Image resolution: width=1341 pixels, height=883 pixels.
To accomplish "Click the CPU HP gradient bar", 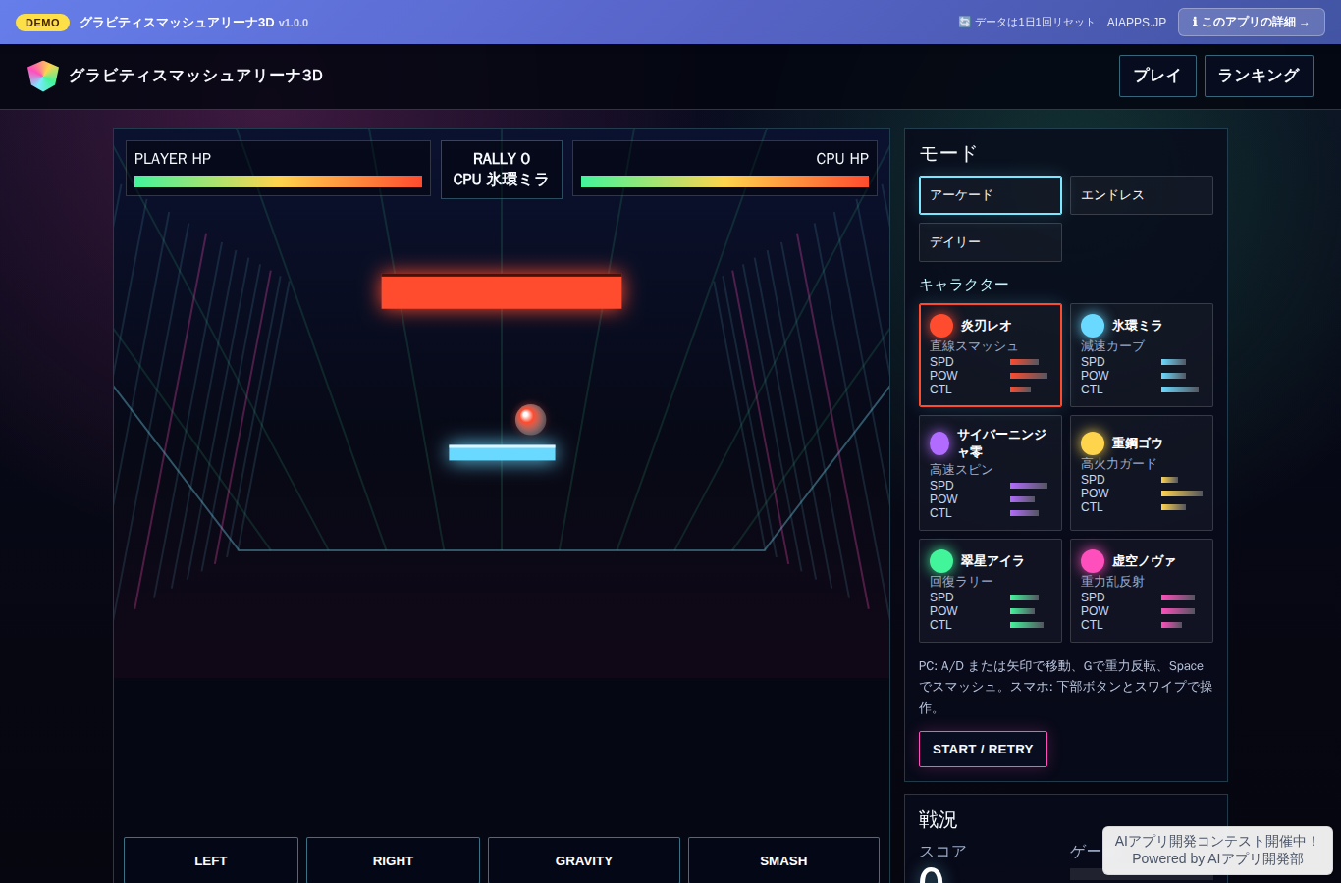I will point(724,182).
